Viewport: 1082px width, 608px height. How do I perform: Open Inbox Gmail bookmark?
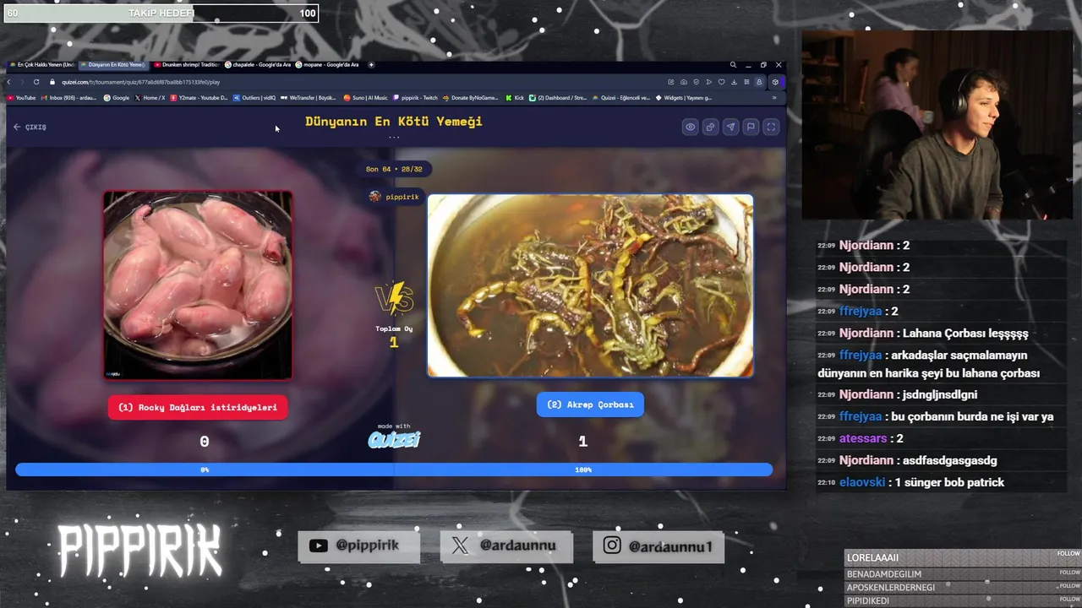[69, 98]
